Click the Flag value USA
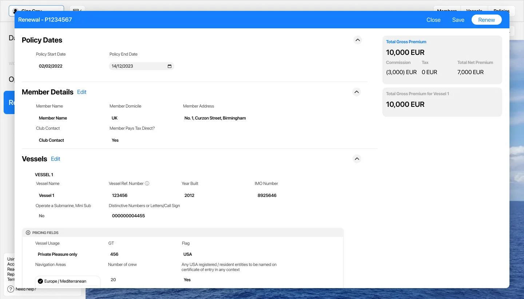 tap(188, 254)
